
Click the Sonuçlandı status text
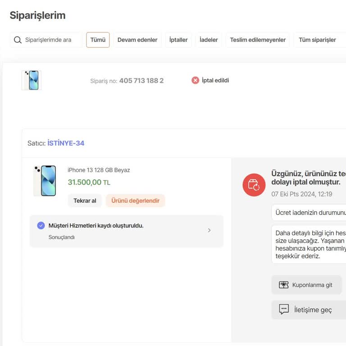tap(62, 237)
